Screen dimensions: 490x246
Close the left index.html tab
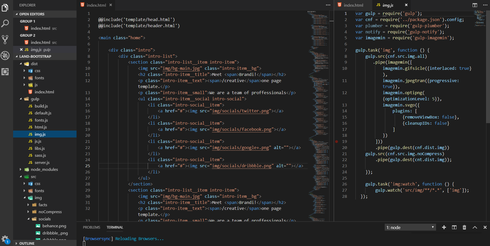tap(111, 5)
